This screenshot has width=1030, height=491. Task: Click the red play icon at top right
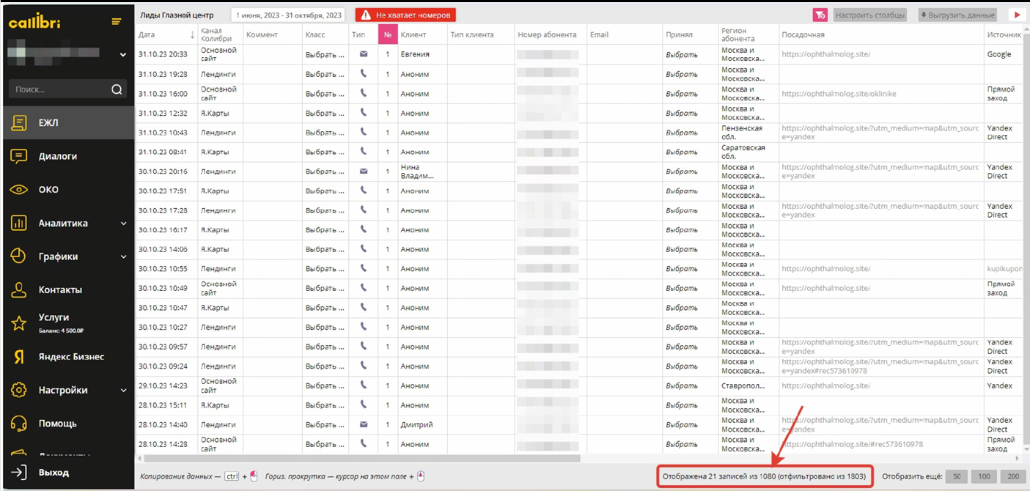click(1017, 15)
